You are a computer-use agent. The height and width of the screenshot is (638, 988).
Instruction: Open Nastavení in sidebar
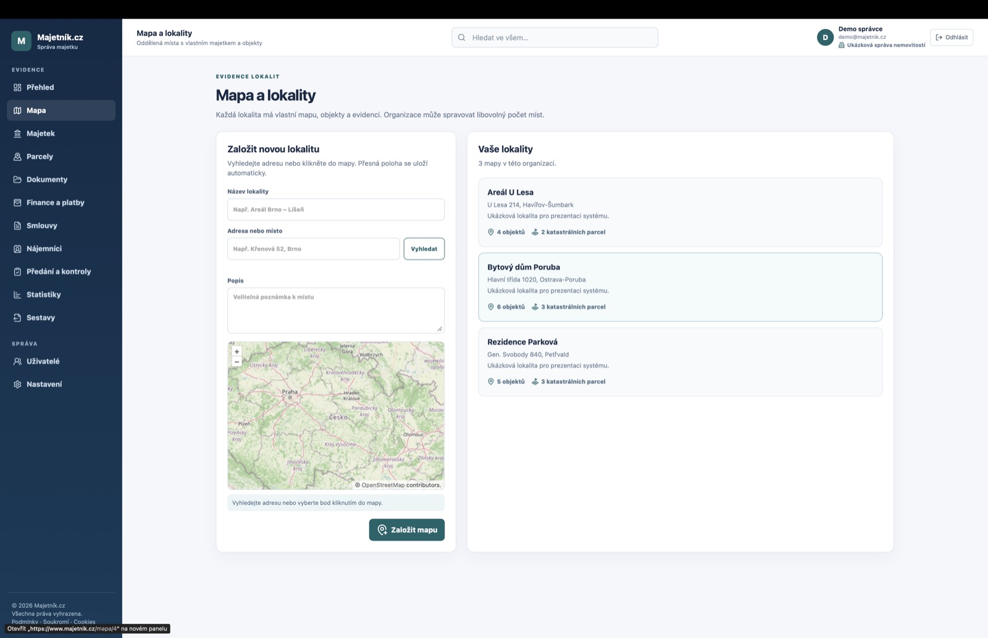61,384
